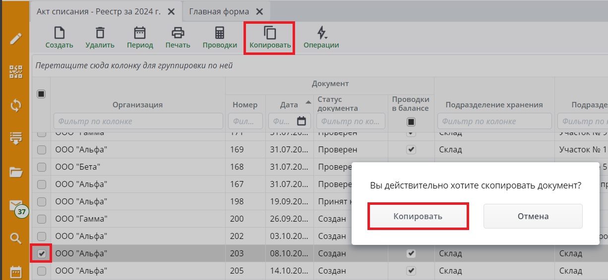Confirm with the Копировать dialog button
608x280 pixels.
[x=418, y=216]
